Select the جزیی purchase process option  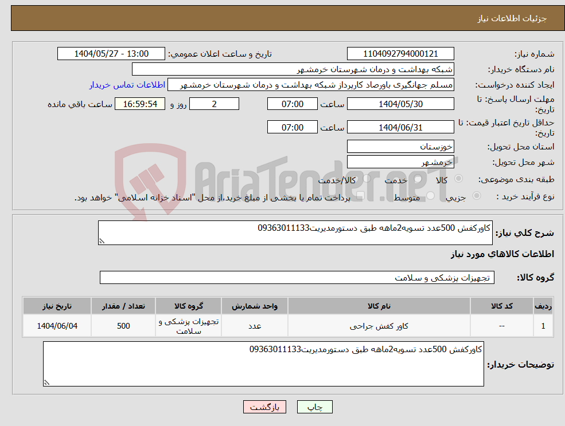pos(477,195)
